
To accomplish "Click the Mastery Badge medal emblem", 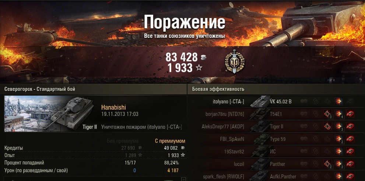I will click(x=235, y=62).
